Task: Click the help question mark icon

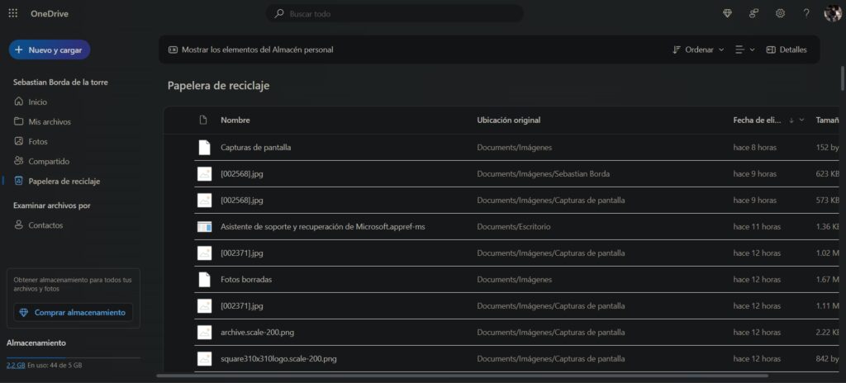Action: 806,13
